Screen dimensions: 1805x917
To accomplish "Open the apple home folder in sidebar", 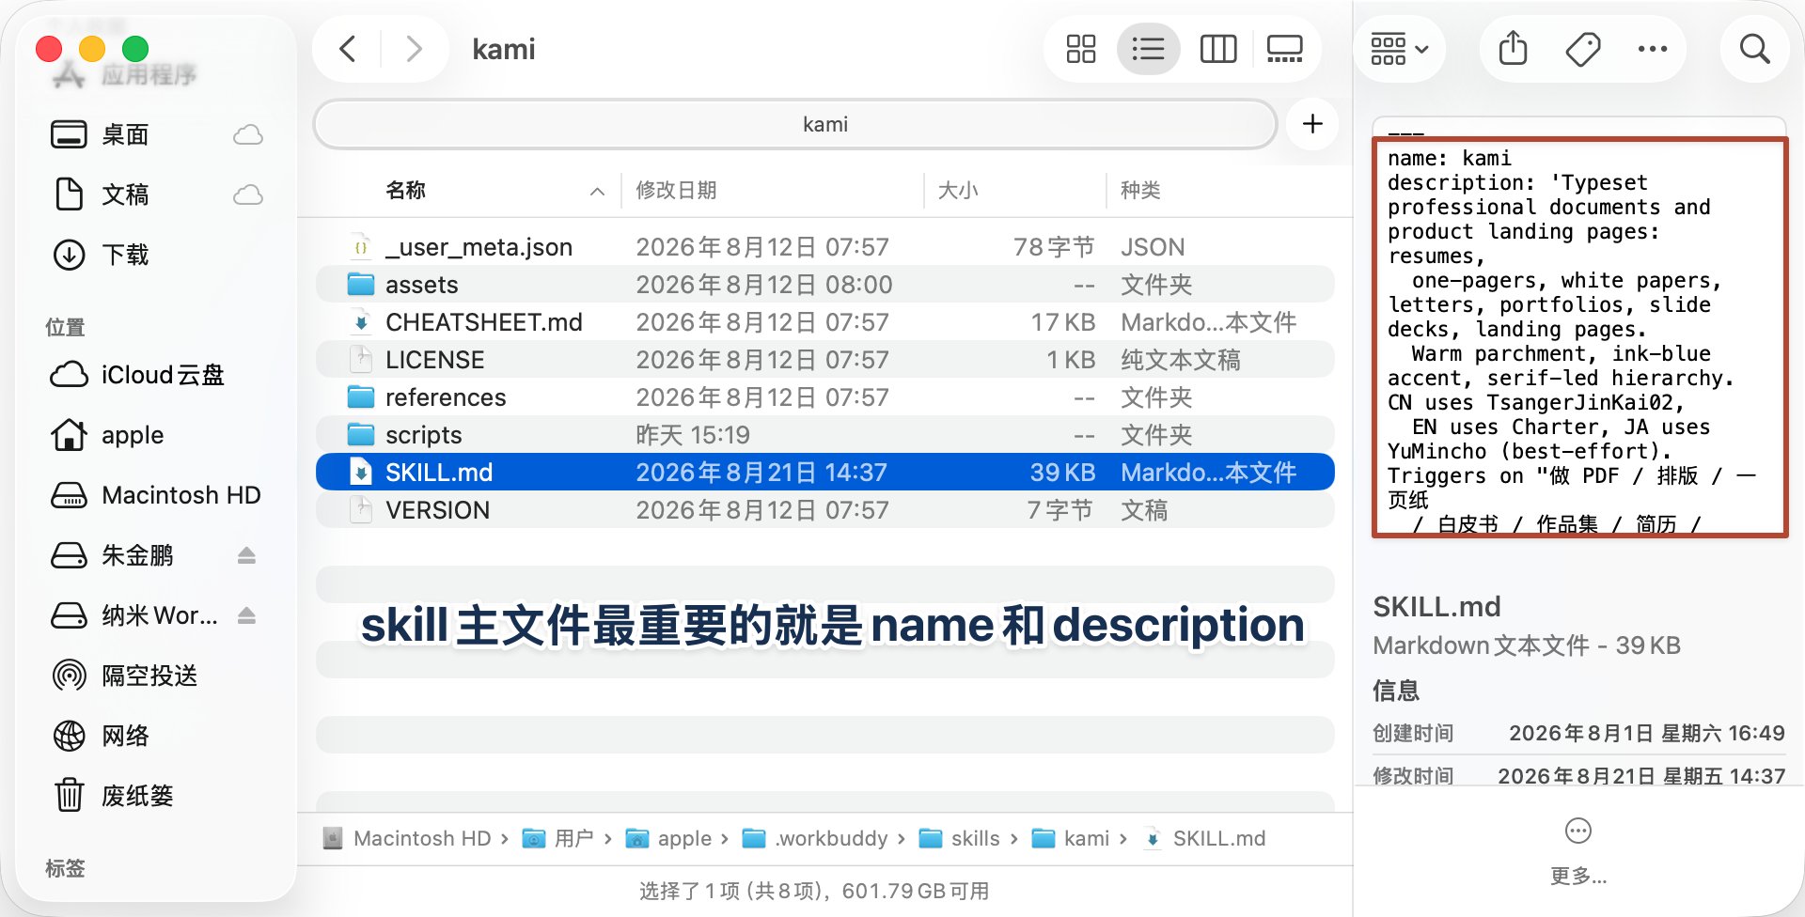I will click(x=133, y=435).
